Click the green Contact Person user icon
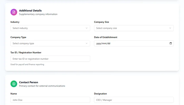The image size is (184, 105). point(14,84)
